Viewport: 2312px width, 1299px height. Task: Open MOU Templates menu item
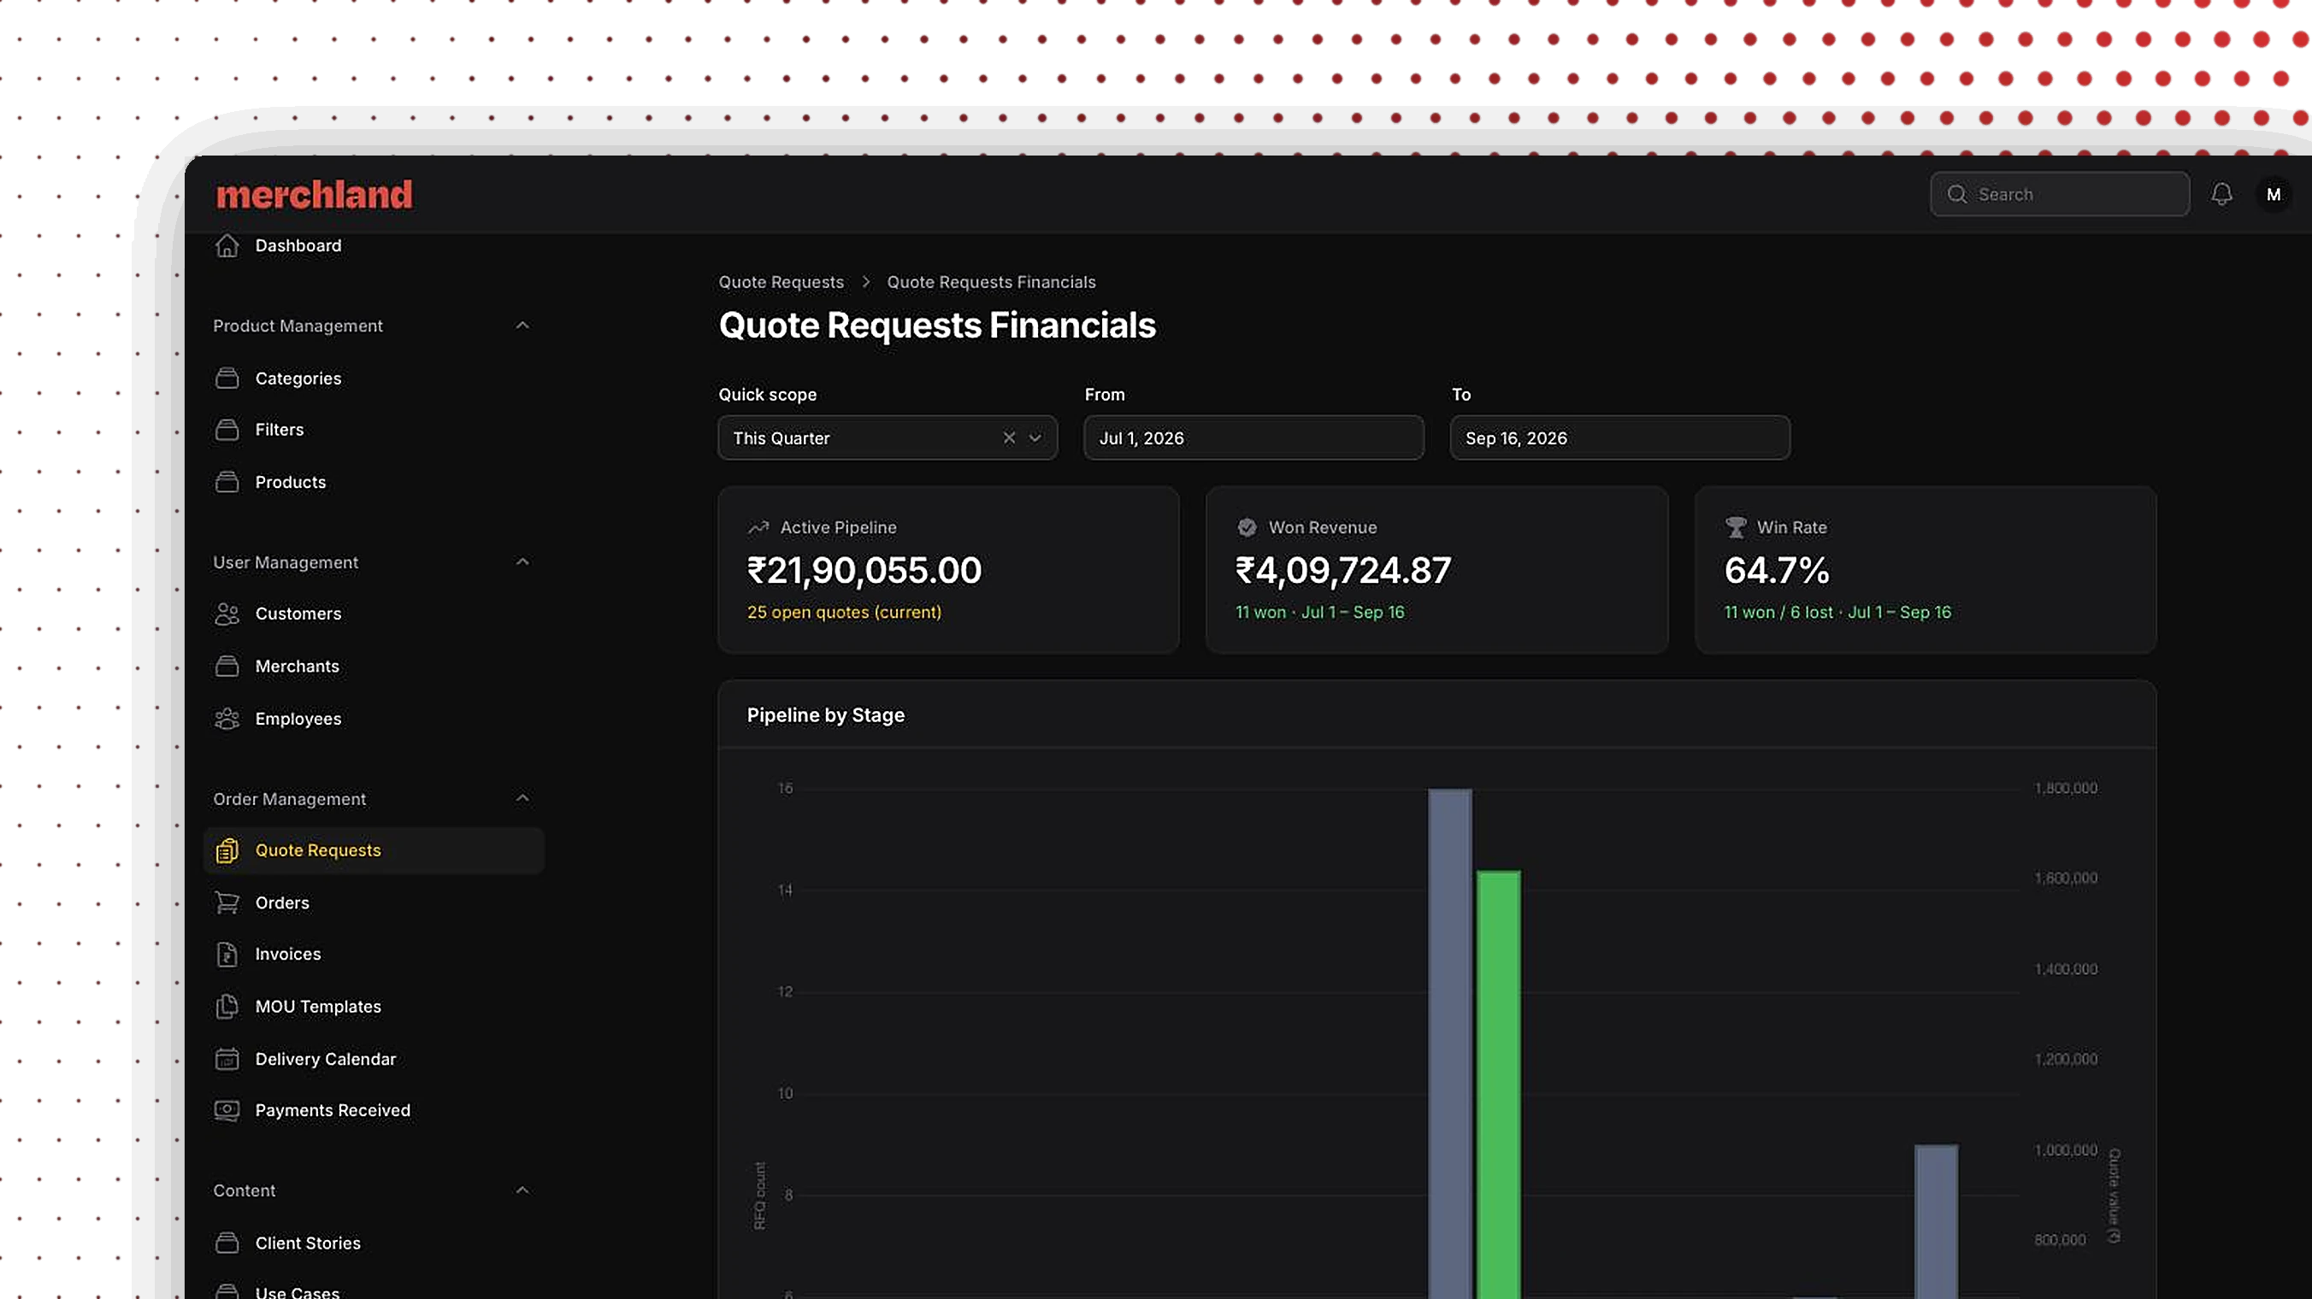pos(318,1007)
